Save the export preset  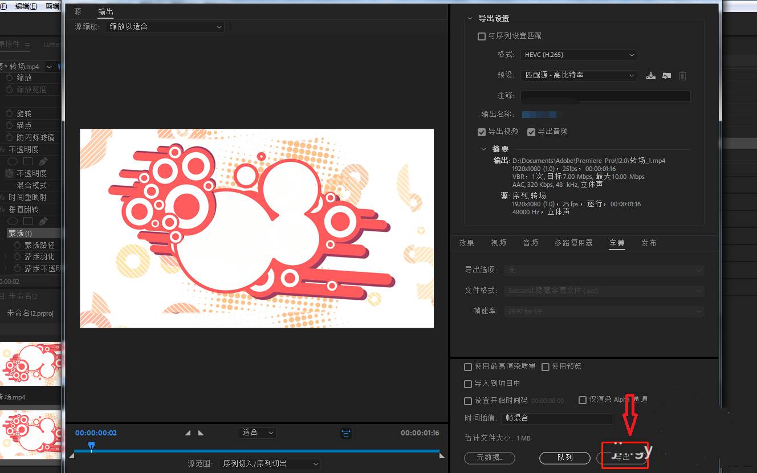651,75
